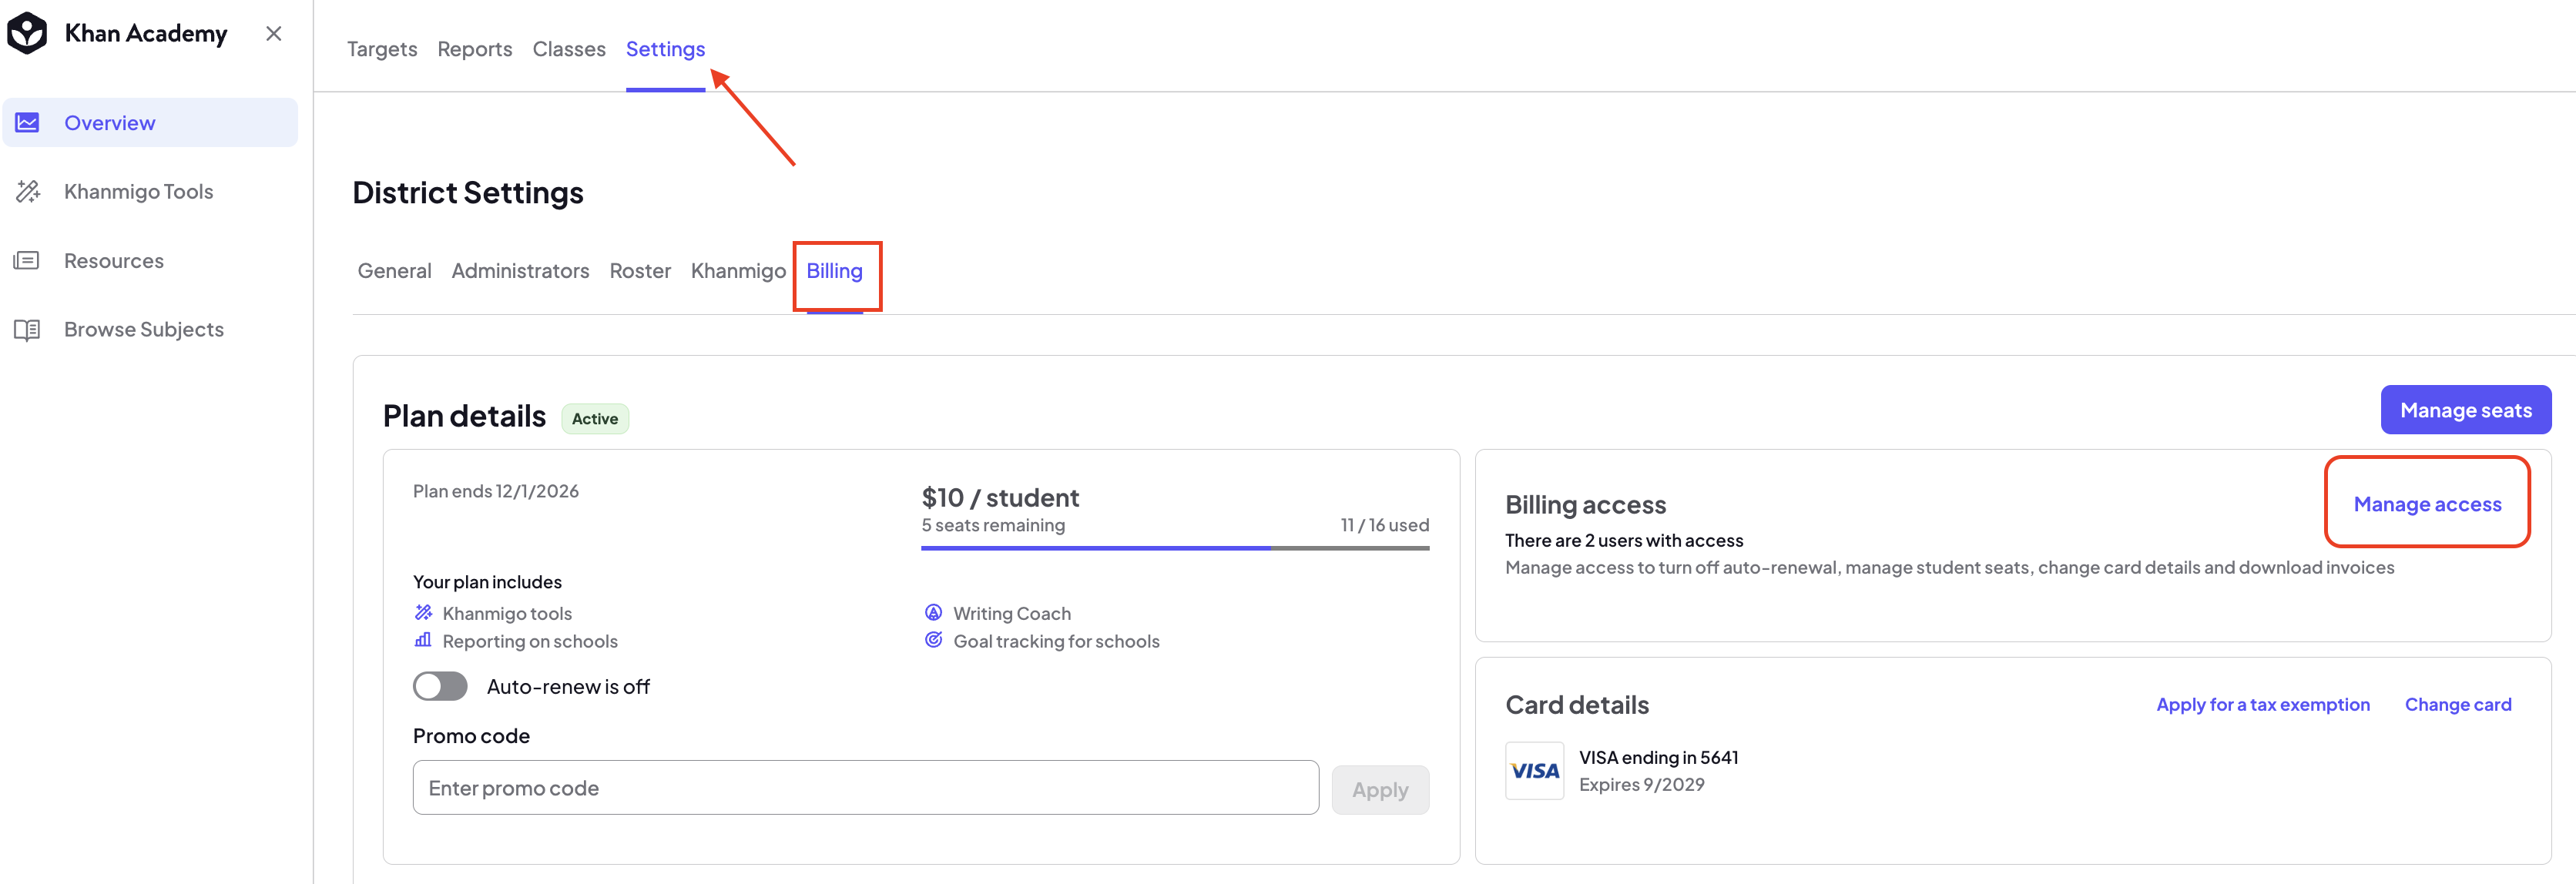Screen dimensions: 2576x884
Task: Focus the Enter promo code field
Action: point(865,788)
